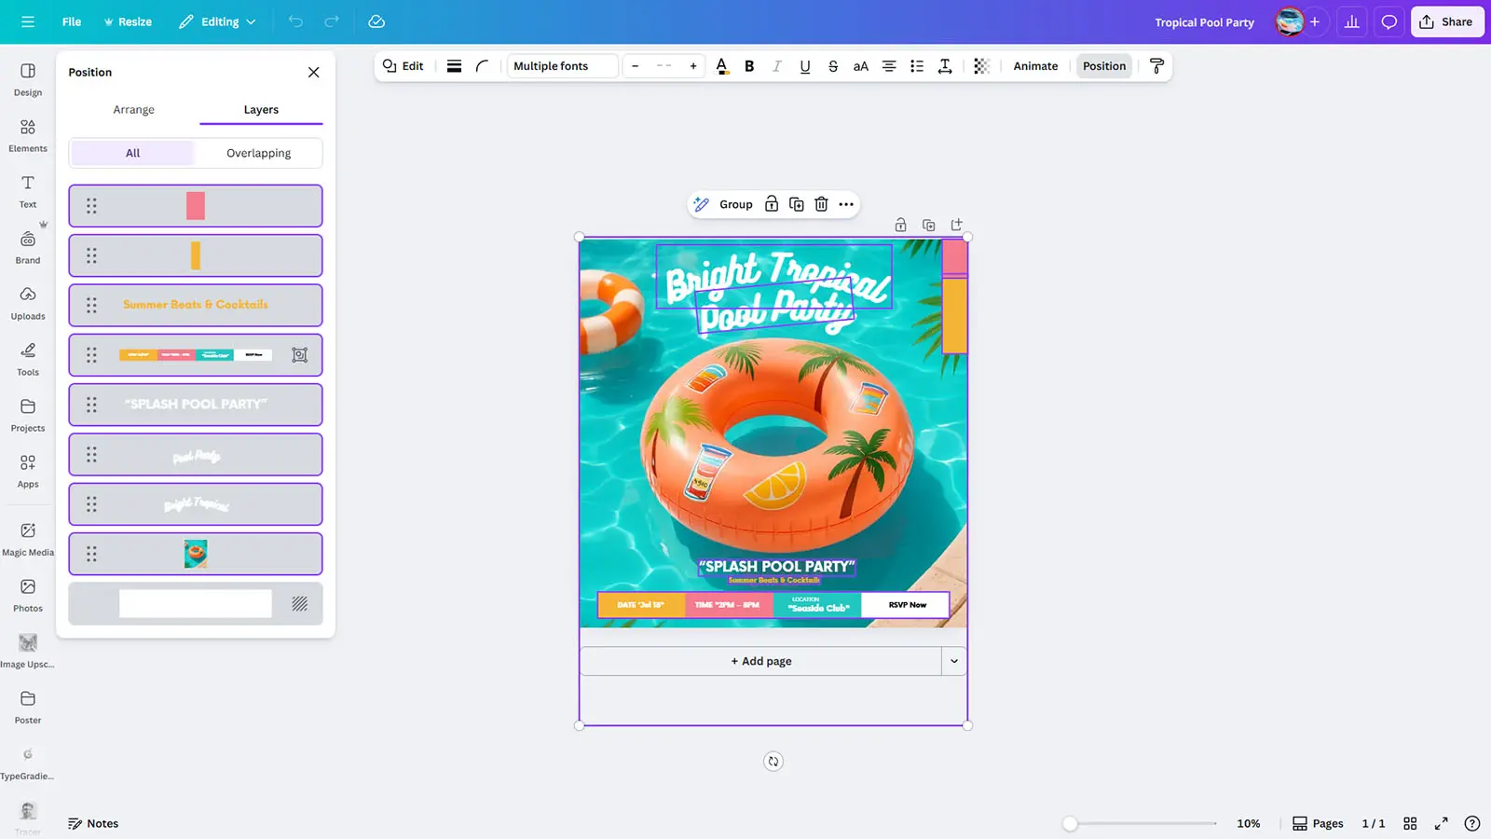
Task: Expand the Add page options chevron
Action: (953, 661)
